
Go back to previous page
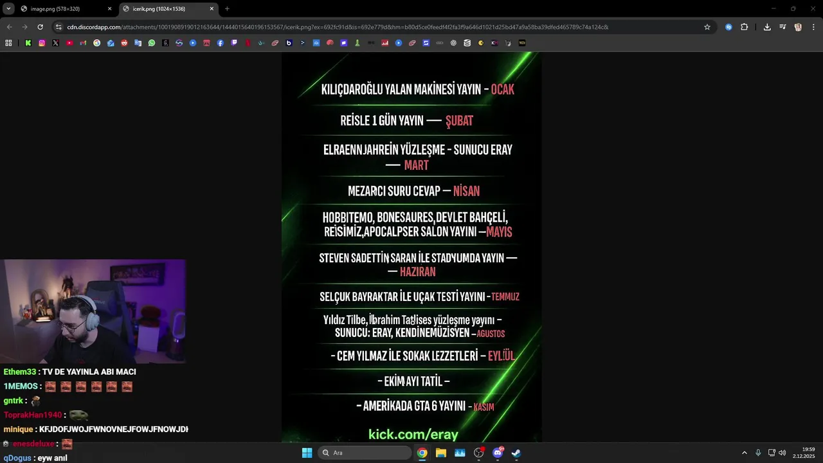pyautogui.click(x=9, y=27)
